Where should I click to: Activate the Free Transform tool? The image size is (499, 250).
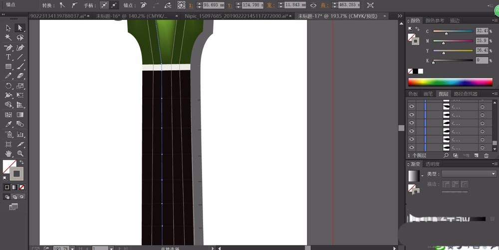pyautogui.click(x=20, y=95)
